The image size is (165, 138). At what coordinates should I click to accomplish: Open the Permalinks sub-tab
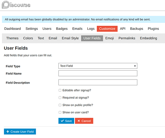(127, 38)
